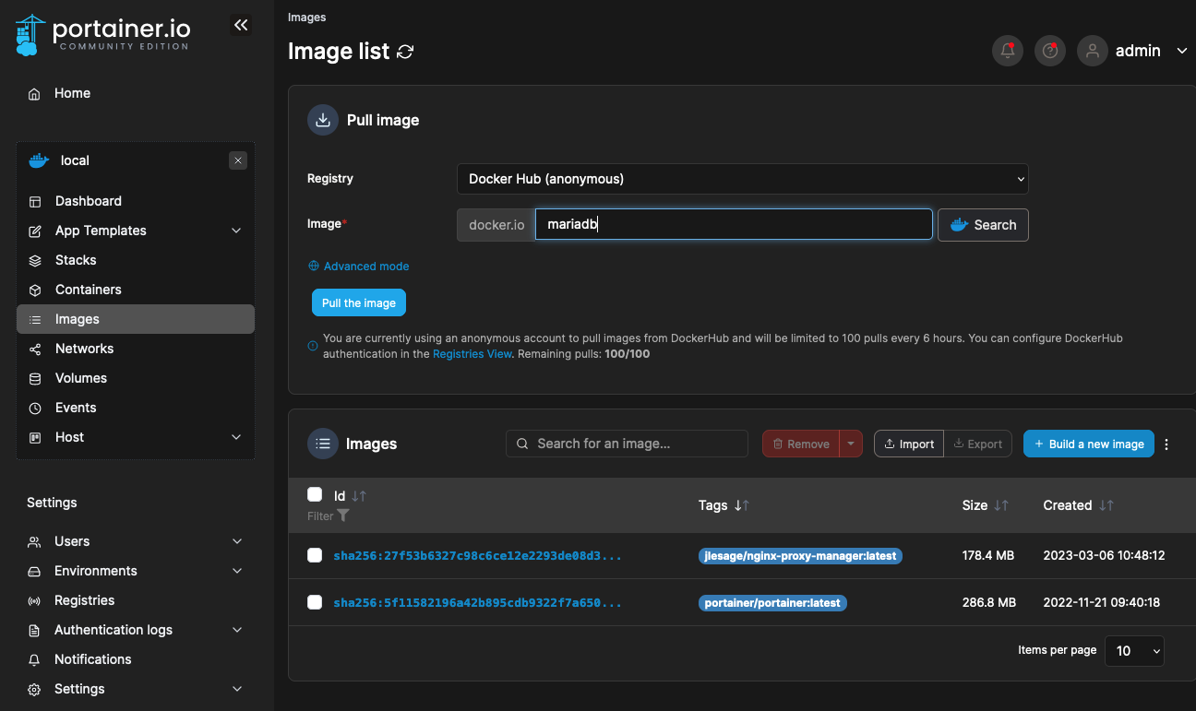This screenshot has width=1196, height=711.
Task: Open the help question-mark icon
Action: click(1050, 51)
